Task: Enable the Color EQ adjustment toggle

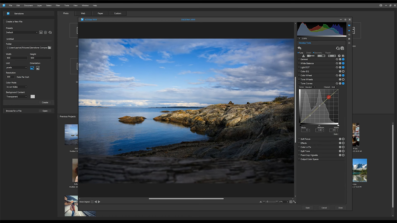Action: coord(343,71)
